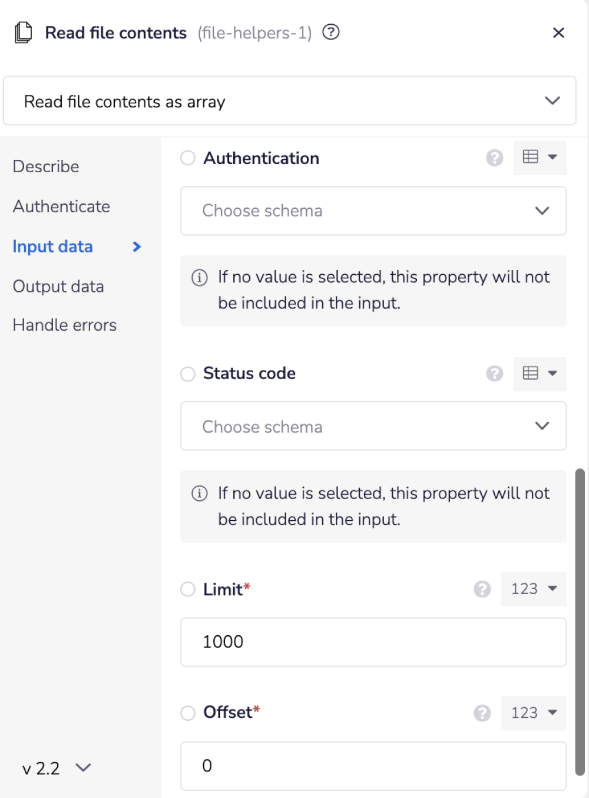Open the Read file contents as array dropdown
Image resolution: width=589 pixels, height=798 pixels.
click(x=289, y=101)
